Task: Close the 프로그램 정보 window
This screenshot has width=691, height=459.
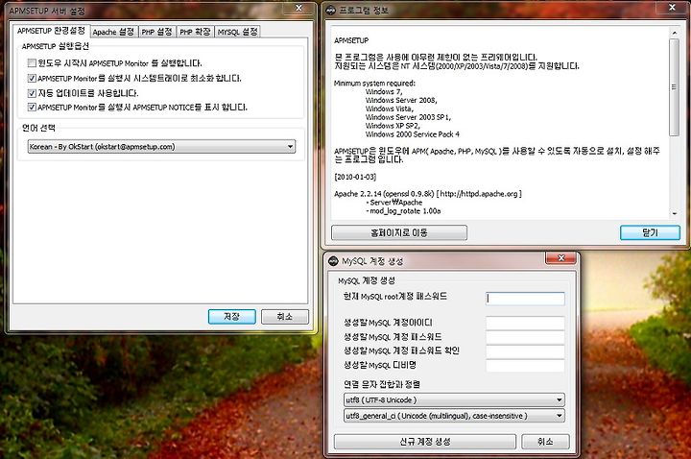Action: pyautogui.click(x=672, y=8)
